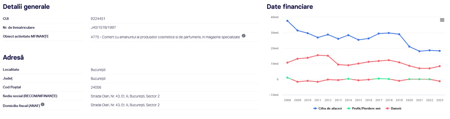The height and width of the screenshot is (119, 450).
Task: Click registration number J40/1578/1997
Action: (x=103, y=27)
